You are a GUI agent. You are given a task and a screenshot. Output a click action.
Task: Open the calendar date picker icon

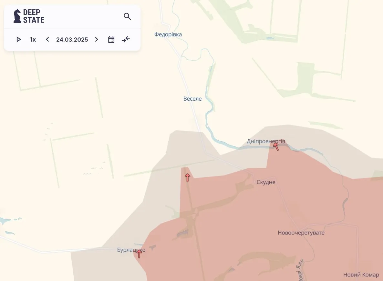pyautogui.click(x=111, y=39)
